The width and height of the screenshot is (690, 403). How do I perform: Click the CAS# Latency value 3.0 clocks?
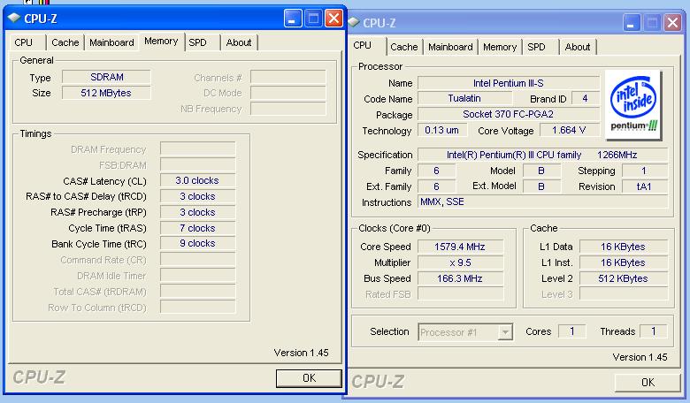197,180
